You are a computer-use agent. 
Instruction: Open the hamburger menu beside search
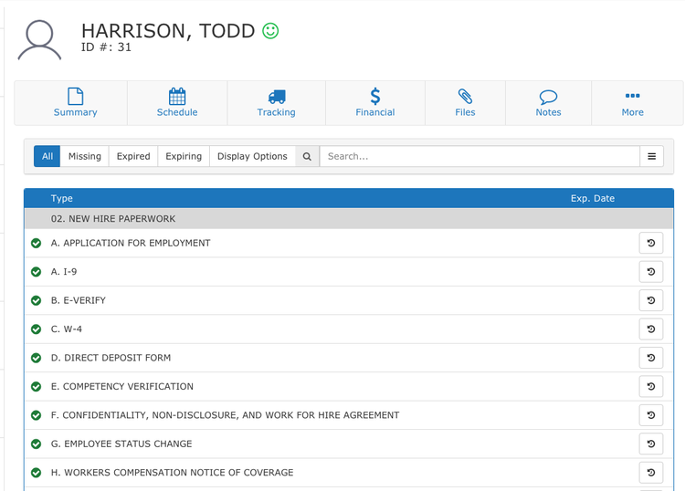(x=651, y=156)
